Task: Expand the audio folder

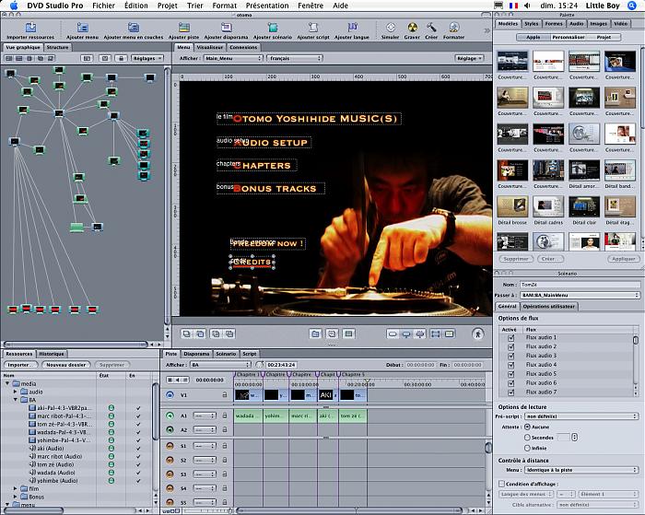Action: 16,392
